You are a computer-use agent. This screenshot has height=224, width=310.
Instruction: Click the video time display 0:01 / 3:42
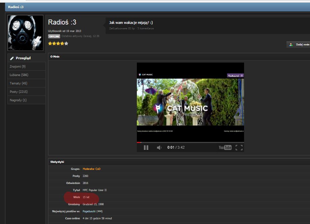[x=176, y=148]
